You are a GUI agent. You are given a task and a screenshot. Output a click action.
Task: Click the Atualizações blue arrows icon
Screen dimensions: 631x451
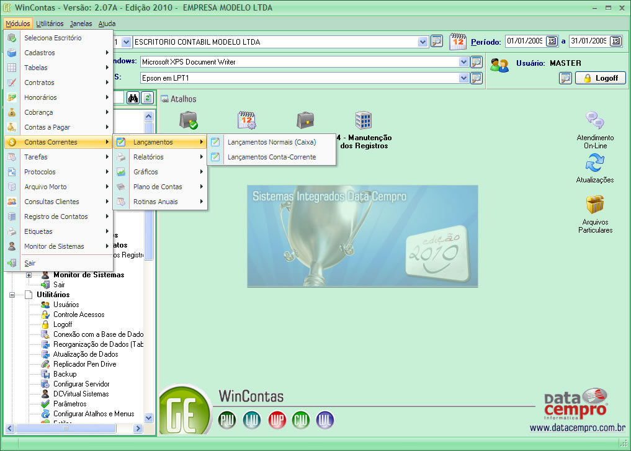[595, 163]
